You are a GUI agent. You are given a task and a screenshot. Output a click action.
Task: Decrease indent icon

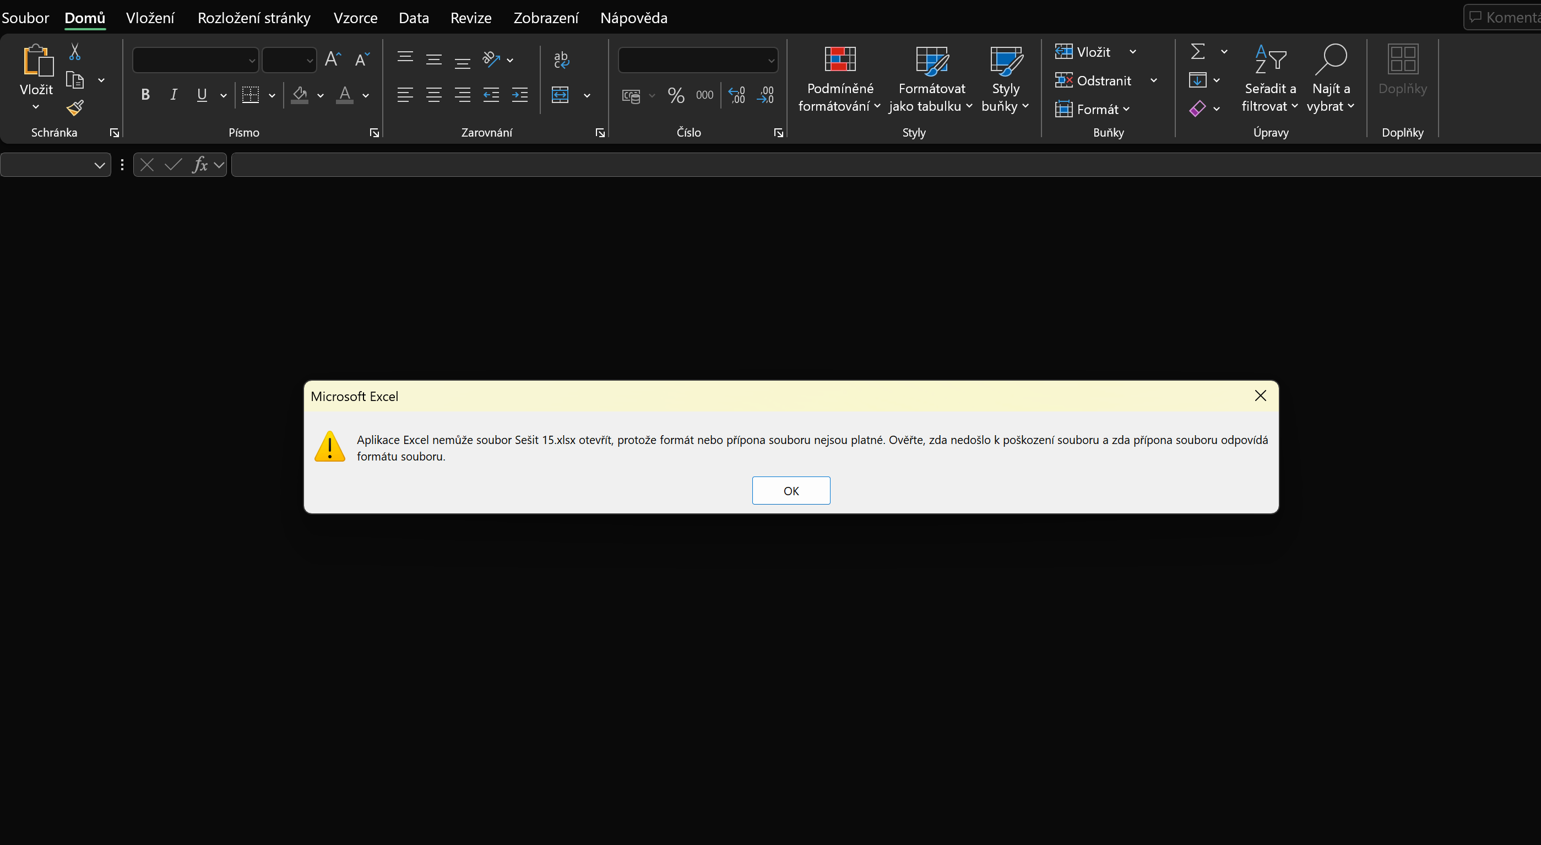click(491, 95)
